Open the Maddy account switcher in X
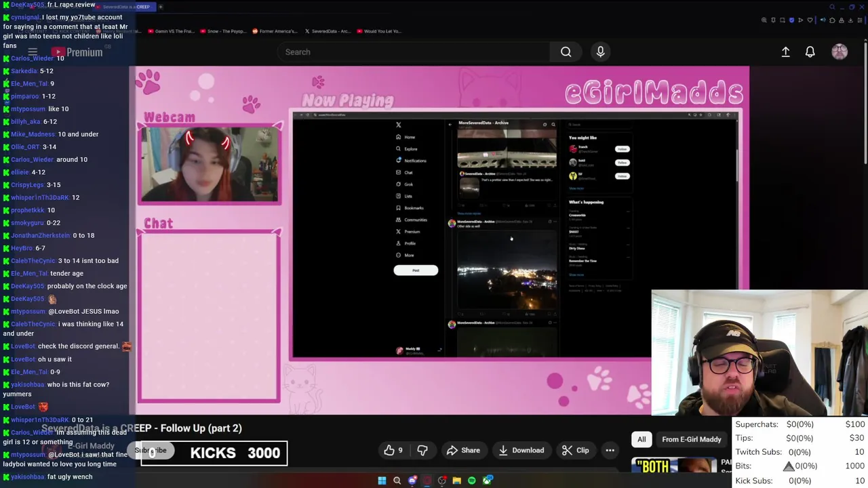Viewport: 868px width, 488px height. (x=419, y=350)
